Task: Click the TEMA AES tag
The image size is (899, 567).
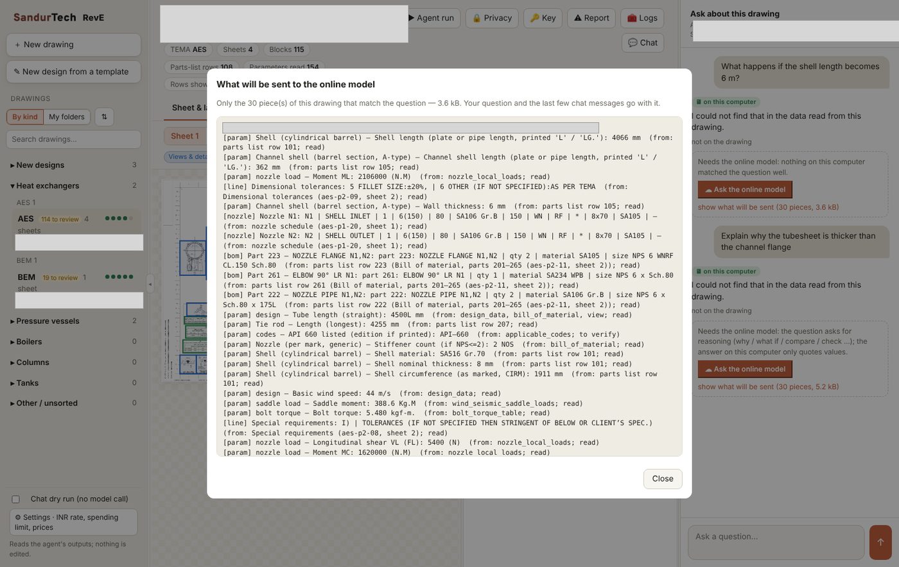Action: pos(188,49)
